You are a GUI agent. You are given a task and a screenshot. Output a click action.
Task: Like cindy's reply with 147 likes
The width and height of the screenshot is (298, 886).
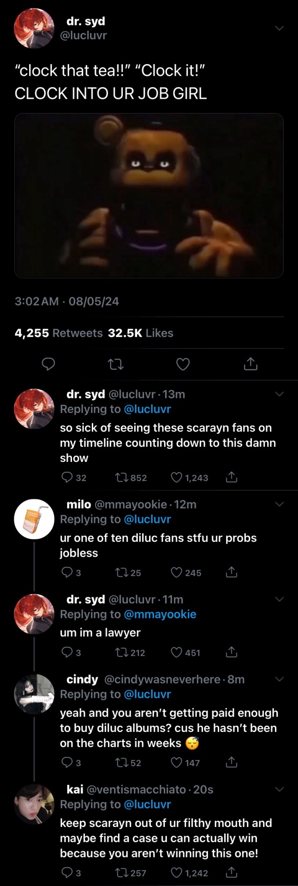pos(177,763)
